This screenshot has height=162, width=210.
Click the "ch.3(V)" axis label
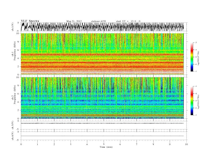(13, 125)
